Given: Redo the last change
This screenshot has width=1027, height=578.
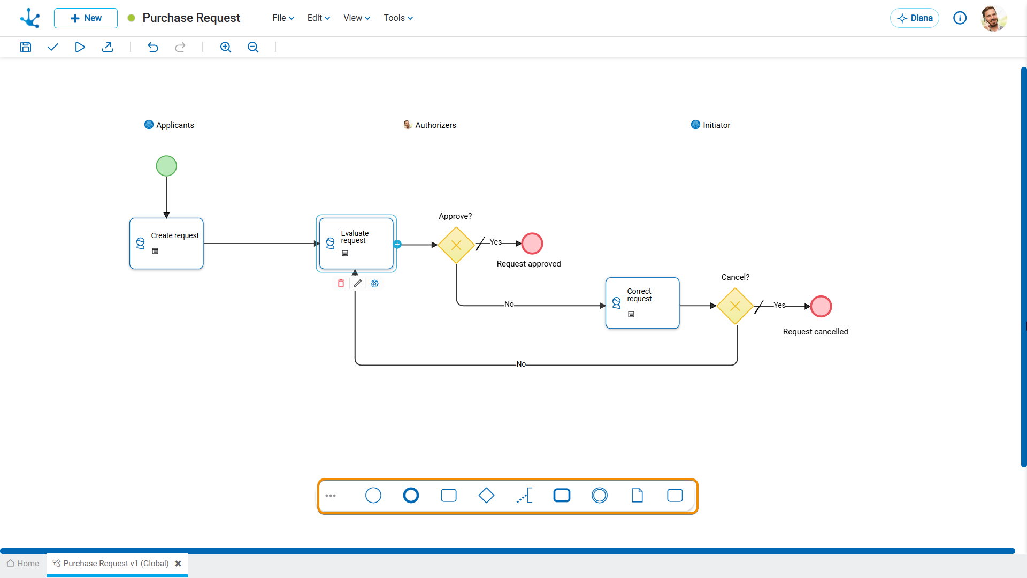Looking at the screenshot, I should tap(180, 47).
